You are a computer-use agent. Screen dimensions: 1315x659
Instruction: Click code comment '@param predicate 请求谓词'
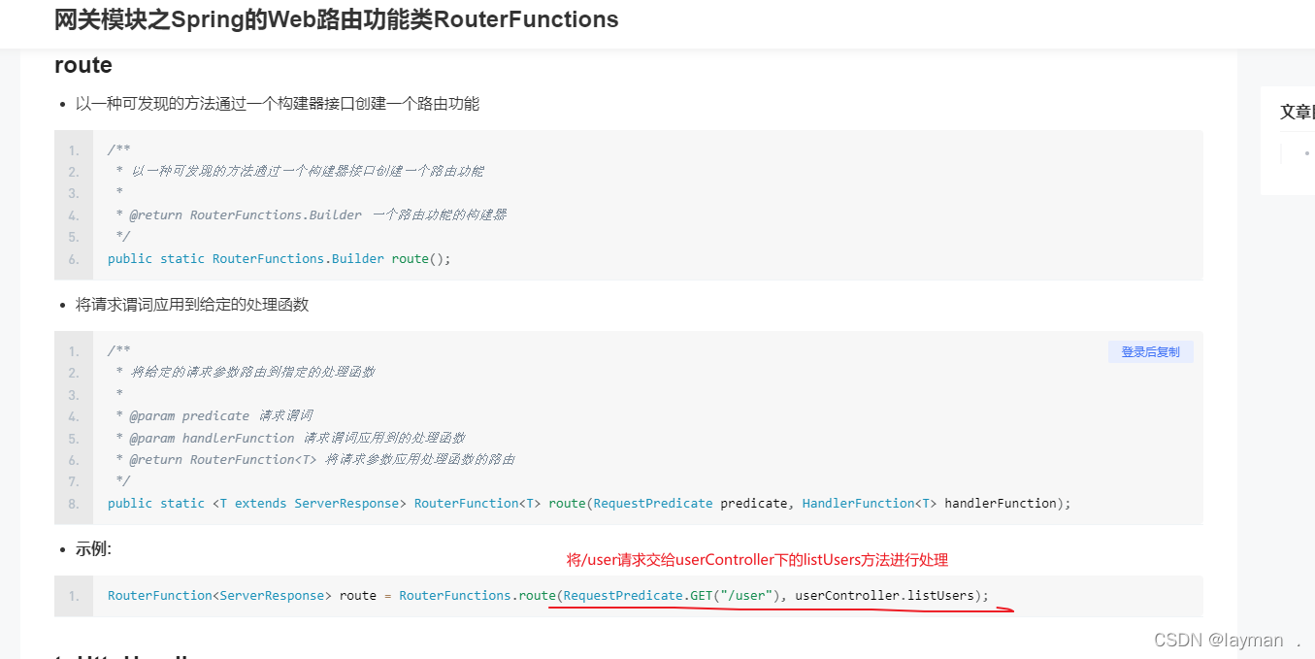tap(220, 415)
